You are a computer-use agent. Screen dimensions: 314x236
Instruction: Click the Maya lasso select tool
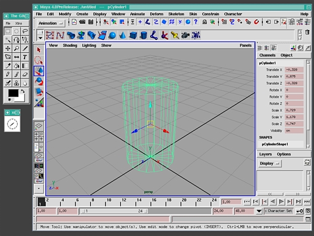point(39,60)
